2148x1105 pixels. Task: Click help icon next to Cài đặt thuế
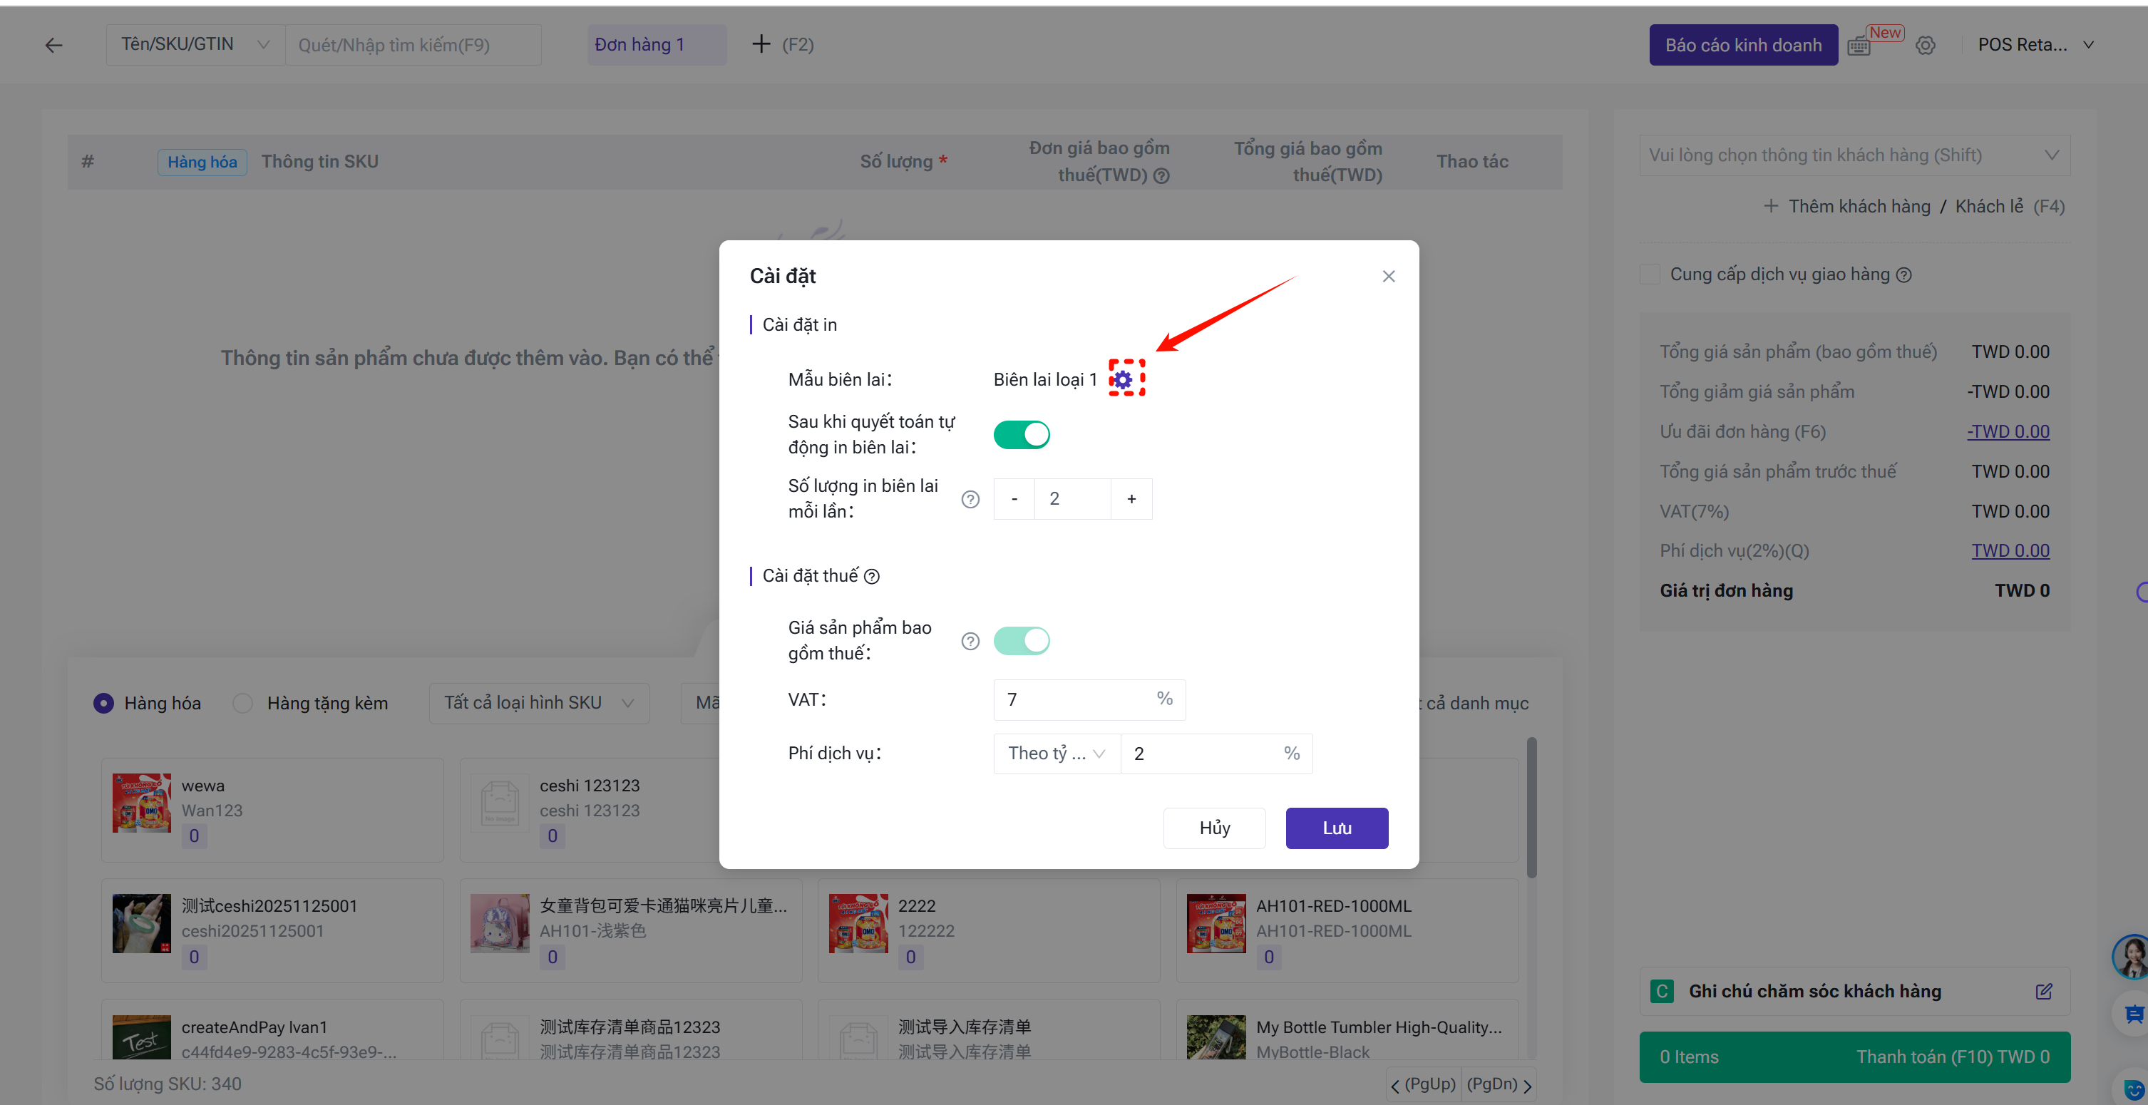point(871,576)
